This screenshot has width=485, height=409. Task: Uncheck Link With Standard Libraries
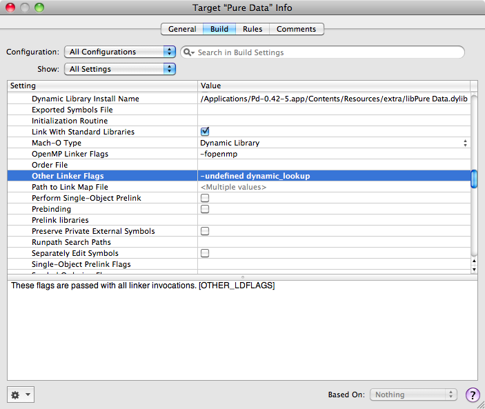pyautogui.click(x=205, y=131)
